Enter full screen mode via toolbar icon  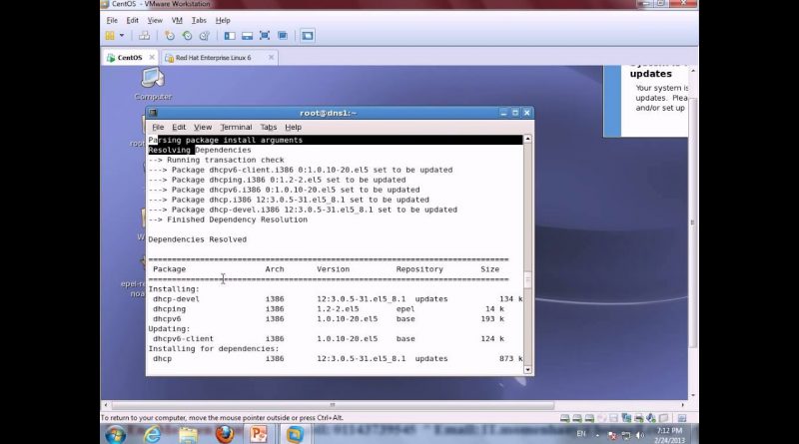click(265, 36)
